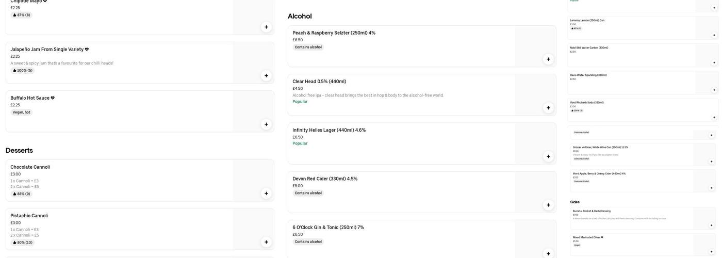Add Buffalo Hot Sauce to basket
Screen dimensions: 722x258
click(x=266, y=124)
